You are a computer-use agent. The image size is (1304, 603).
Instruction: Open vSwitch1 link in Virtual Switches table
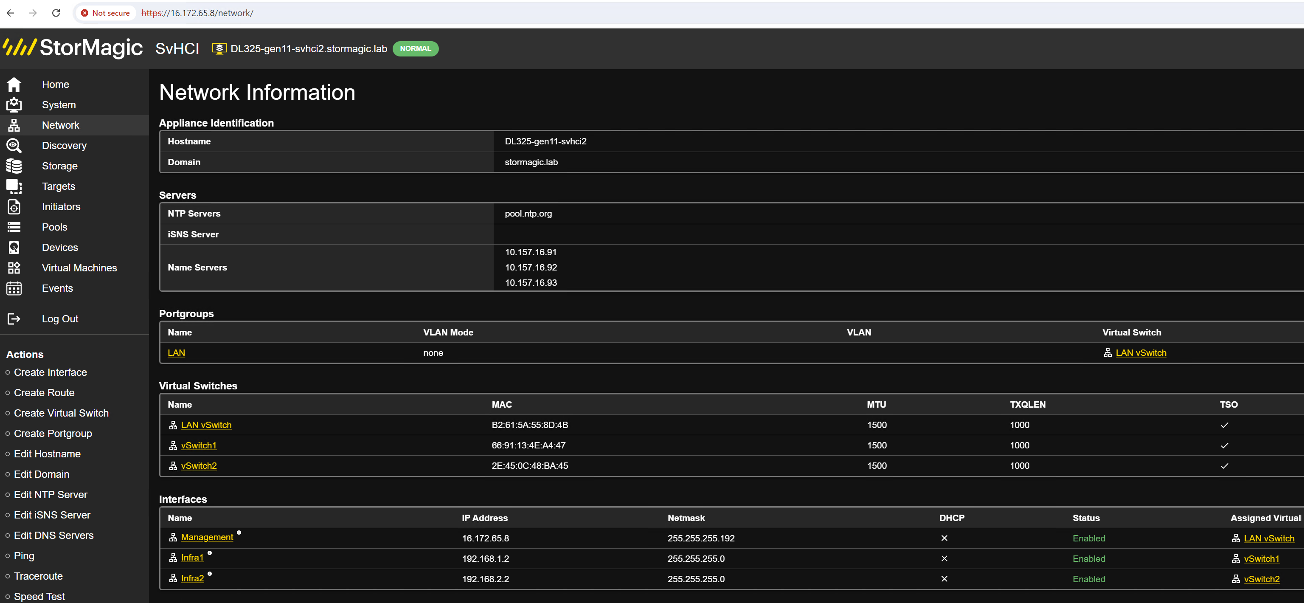point(198,445)
